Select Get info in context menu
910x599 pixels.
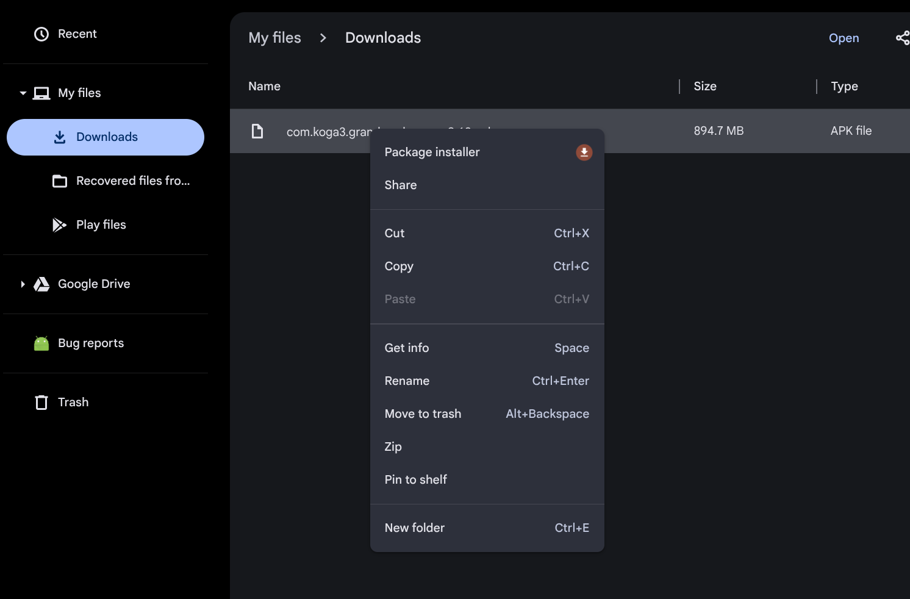point(407,348)
